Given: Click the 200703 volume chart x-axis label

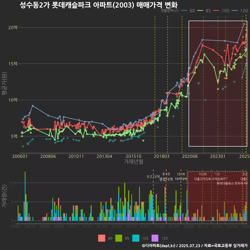Looking at the screenshot, I should click(30, 226).
